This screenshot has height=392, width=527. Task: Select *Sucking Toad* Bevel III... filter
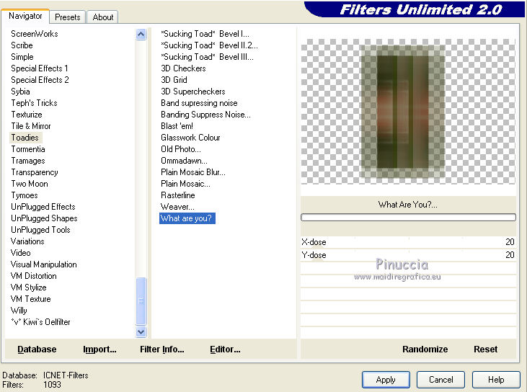207,57
